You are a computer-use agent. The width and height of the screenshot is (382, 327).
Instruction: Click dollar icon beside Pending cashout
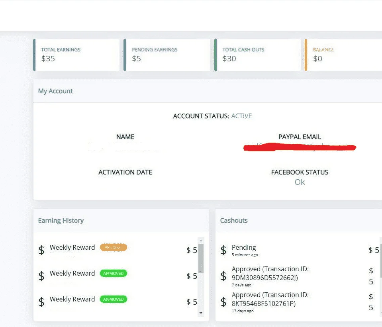tap(223, 250)
